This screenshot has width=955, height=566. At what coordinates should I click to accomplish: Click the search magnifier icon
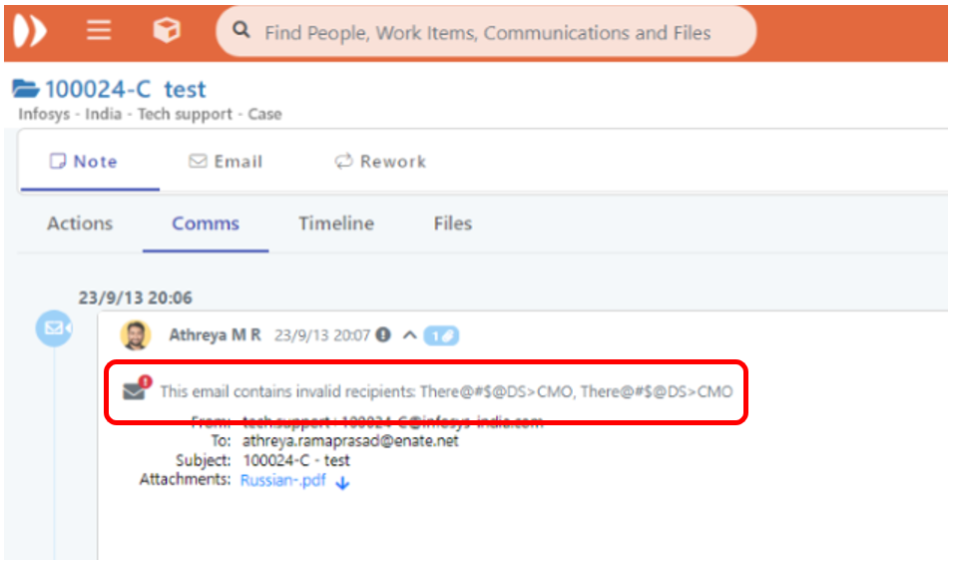(x=240, y=31)
